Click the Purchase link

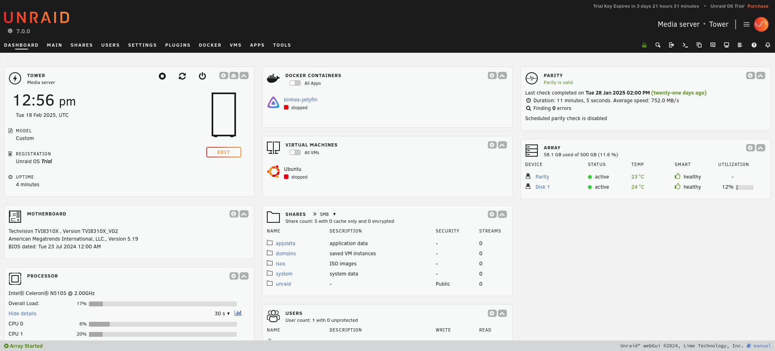tap(758, 6)
